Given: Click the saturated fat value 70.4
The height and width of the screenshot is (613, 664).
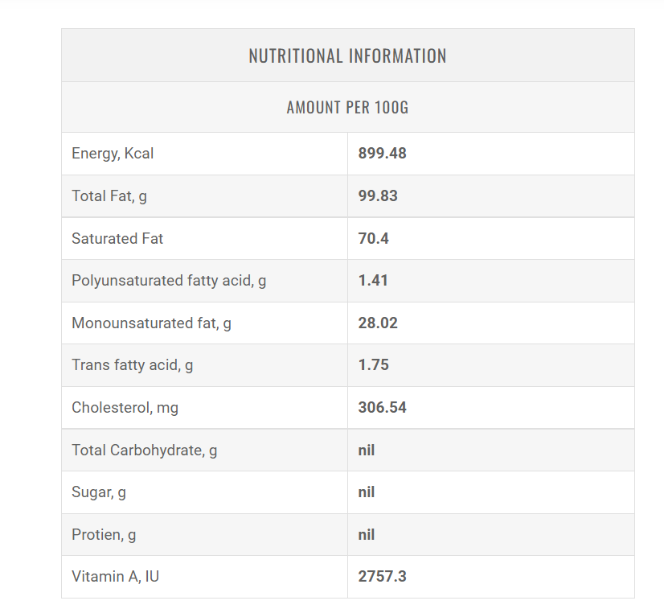Looking at the screenshot, I should pyautogui.click(x=374, y=239).
